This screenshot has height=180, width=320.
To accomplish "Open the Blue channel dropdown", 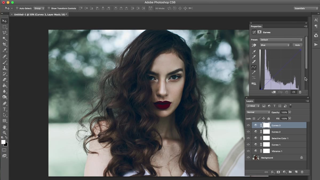I will (x=275, y=45).
